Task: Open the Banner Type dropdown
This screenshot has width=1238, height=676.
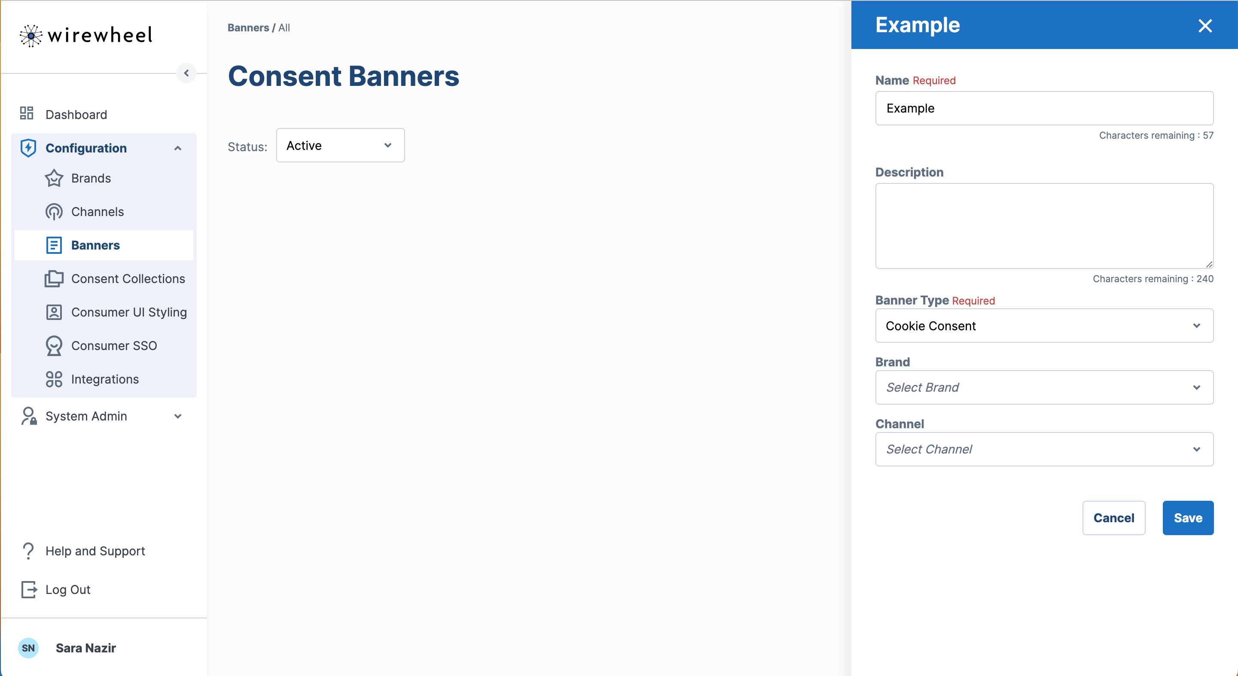Action: tap(1044, 326)
